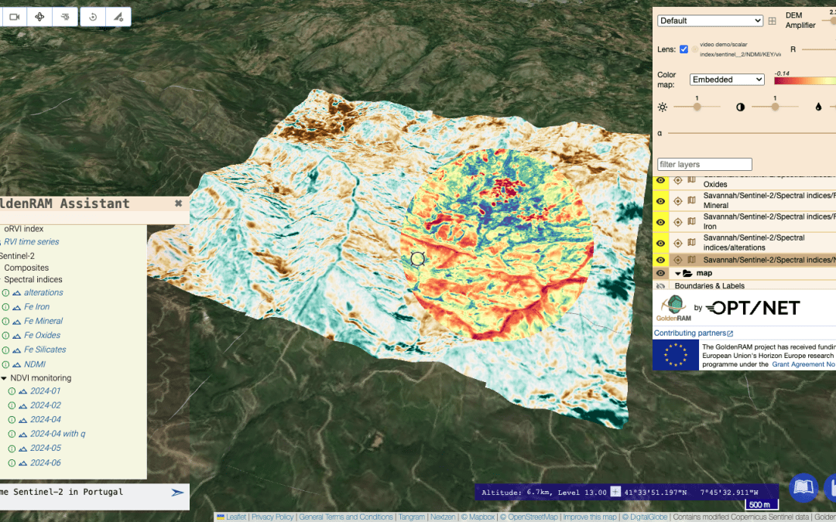Click info icon beside Fe Mineral

click(x=5, y=321)
